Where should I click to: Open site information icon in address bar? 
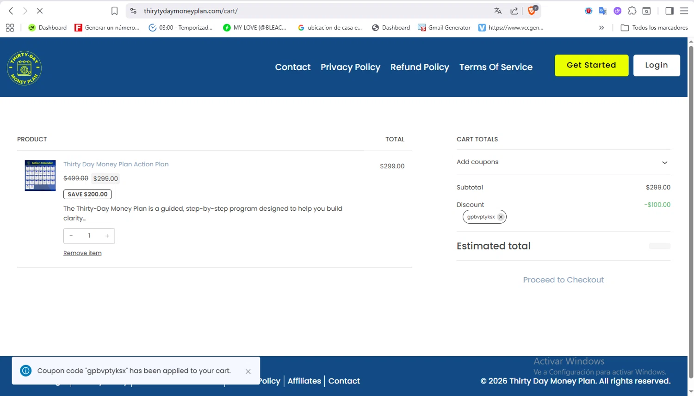tap(133, 11)
